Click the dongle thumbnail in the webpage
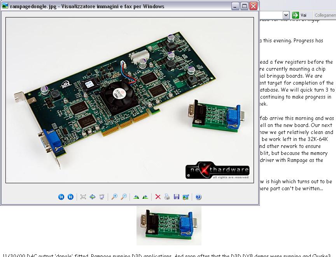Screen dimensions: 336x257 coord(169,226)
